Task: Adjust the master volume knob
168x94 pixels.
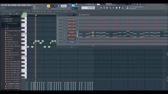Action: pyautogui.click(x=37, y=6)
